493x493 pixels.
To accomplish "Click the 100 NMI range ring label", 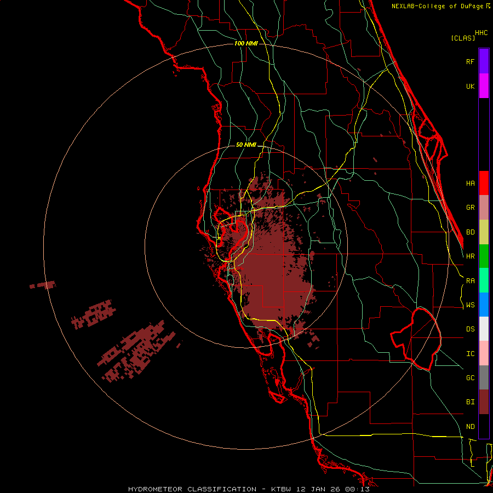I will pos(246,43).
